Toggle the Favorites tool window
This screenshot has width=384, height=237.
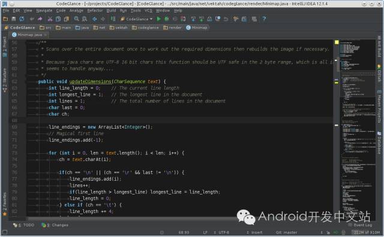[x=5, y=204]
